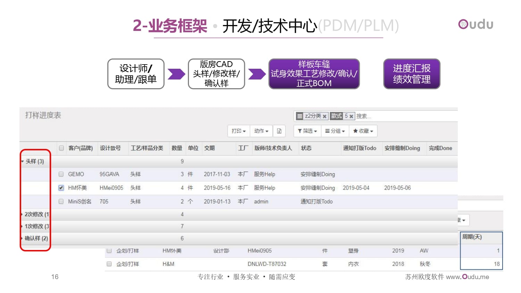
Task: Check the H&M 企划/打样 row checkbox
Action: coord(109,264)
